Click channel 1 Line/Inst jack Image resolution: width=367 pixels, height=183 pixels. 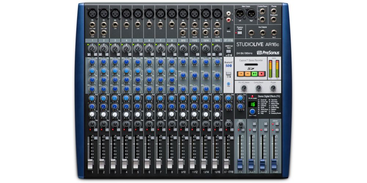click(x=92, y=25)
